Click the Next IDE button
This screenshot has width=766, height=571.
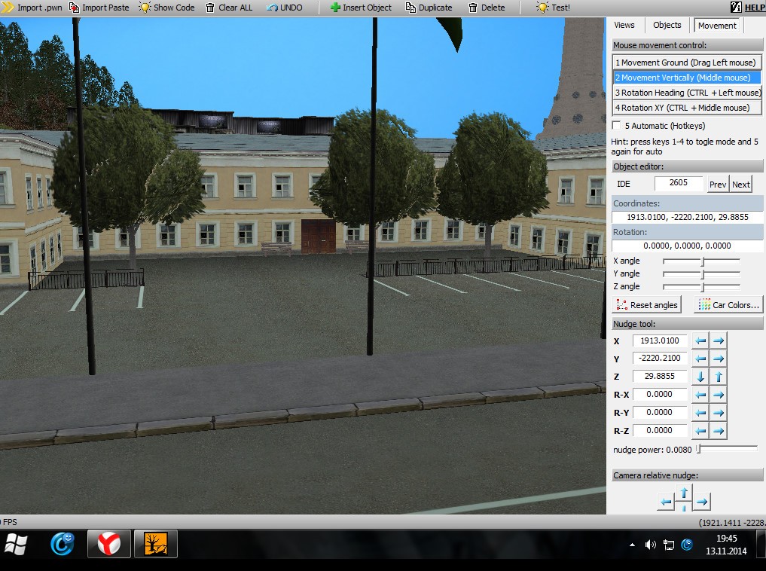coord(740,185)
